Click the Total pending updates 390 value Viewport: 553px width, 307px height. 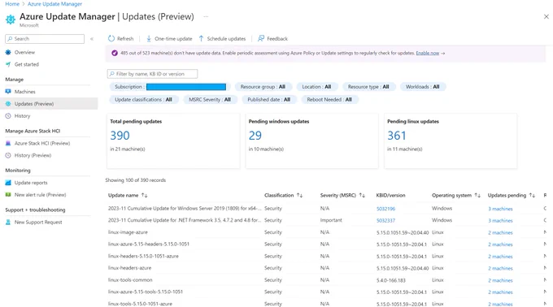tap(120, 136)
